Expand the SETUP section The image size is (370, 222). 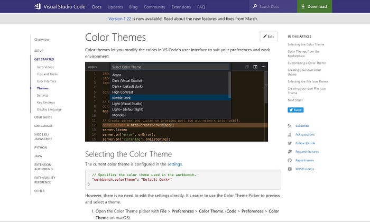coord(39,51)
